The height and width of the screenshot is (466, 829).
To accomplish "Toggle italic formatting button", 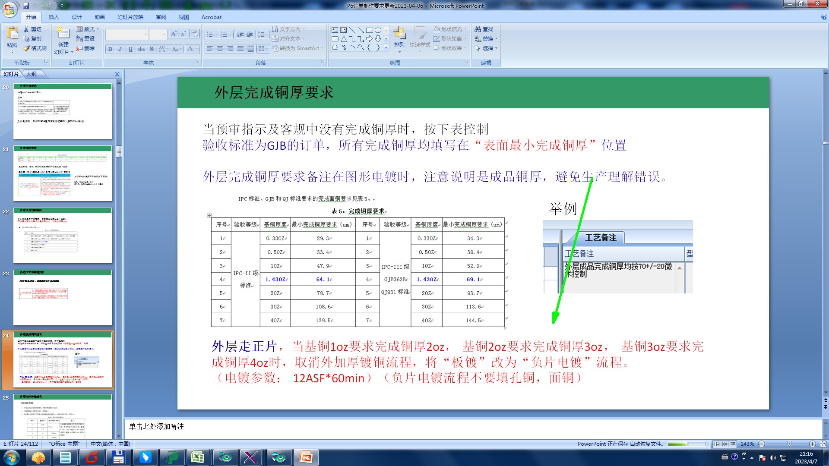I will click(x=120, y=49).
